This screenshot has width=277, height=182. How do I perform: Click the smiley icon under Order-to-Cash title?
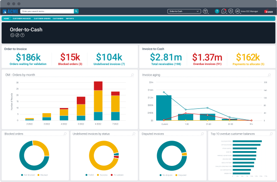click(11, 35)
